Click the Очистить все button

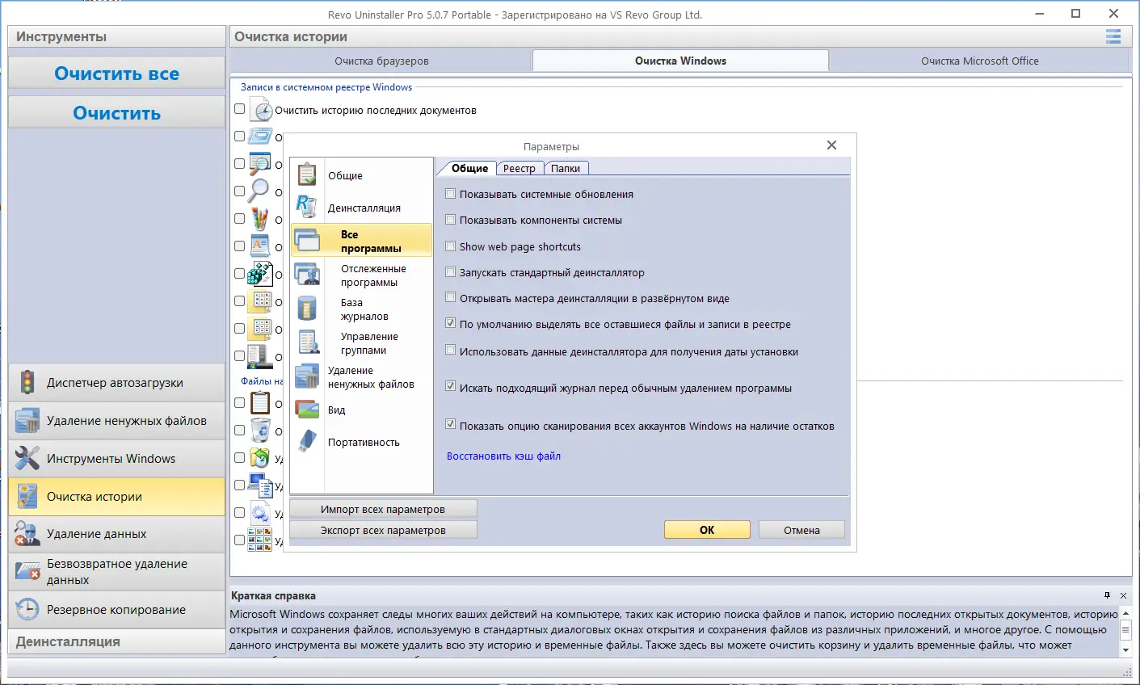coord(117,74)
